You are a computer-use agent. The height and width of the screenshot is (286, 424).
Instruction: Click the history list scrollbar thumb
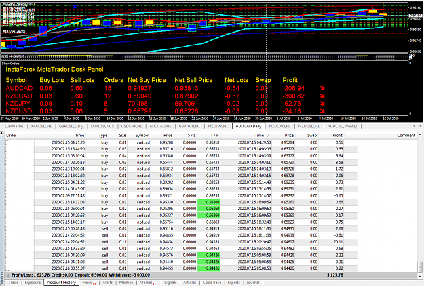tap(420, 266)
